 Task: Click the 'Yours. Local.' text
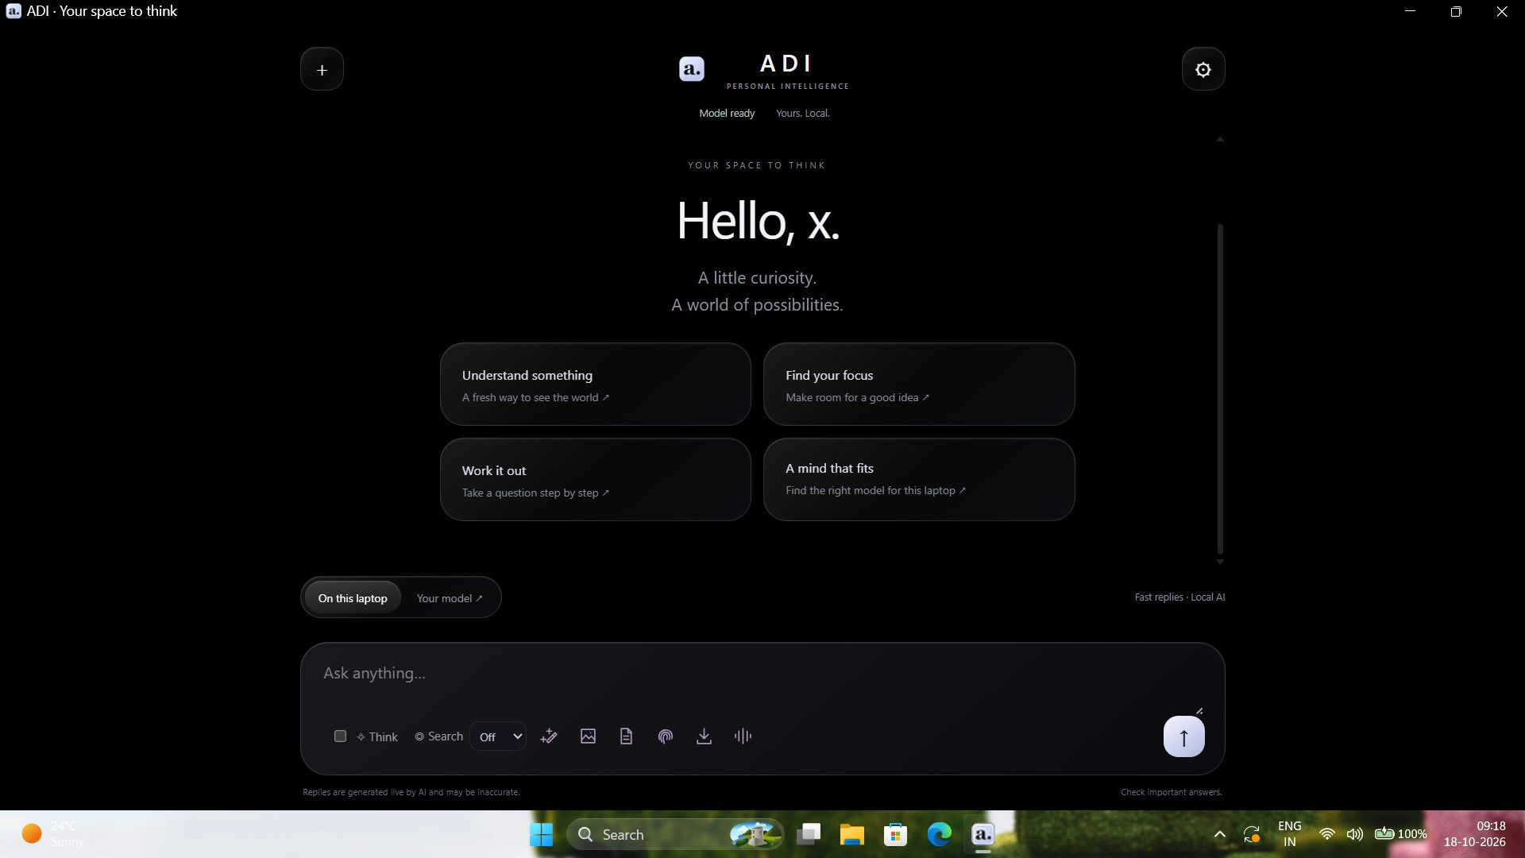point(802,113)
